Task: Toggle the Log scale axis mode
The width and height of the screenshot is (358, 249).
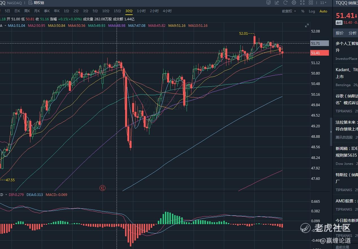Action: [x=312, y=11]
